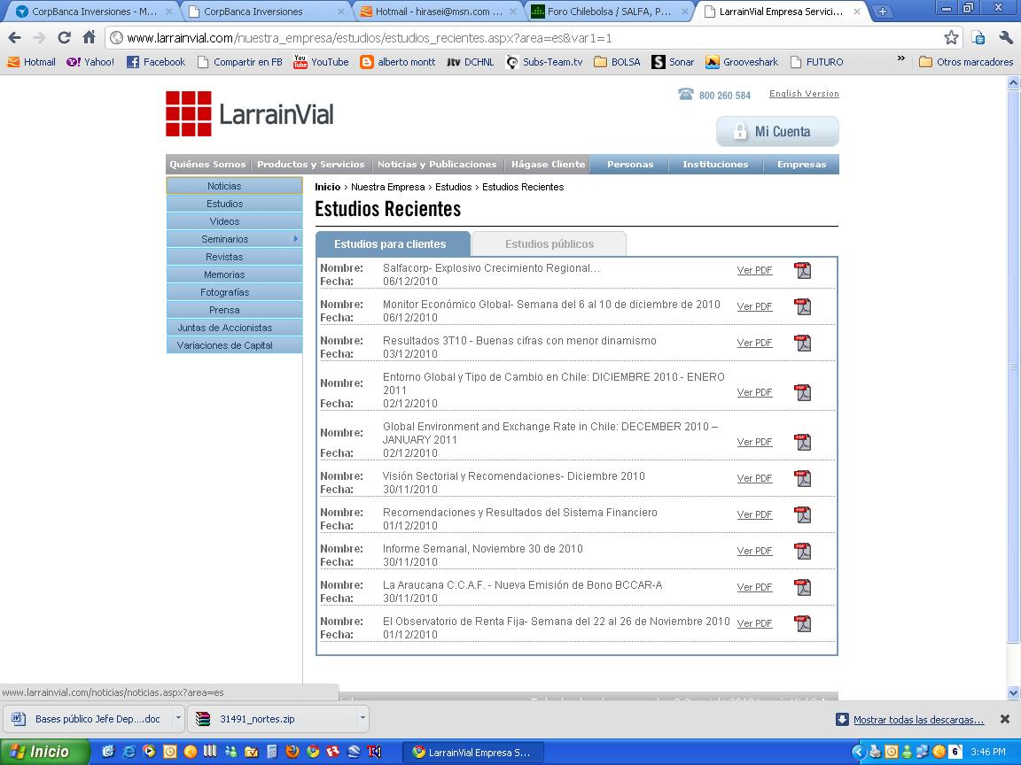The height and width of the screenshot is (765, 1021).
Task: Open the Quiénes Somos menu
Action: [207, 164]
